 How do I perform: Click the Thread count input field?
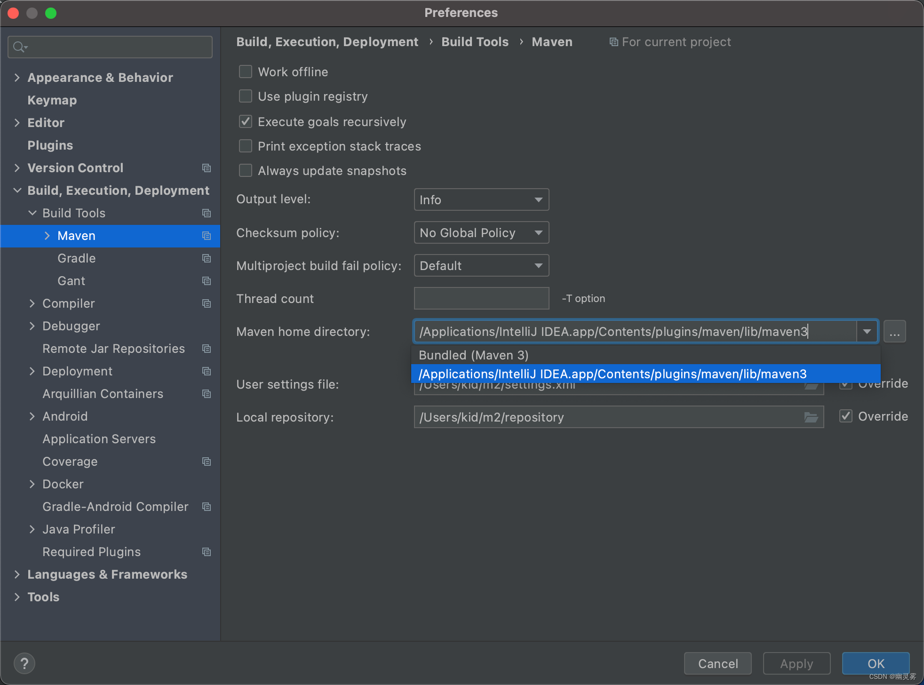[x=481, y=298]
